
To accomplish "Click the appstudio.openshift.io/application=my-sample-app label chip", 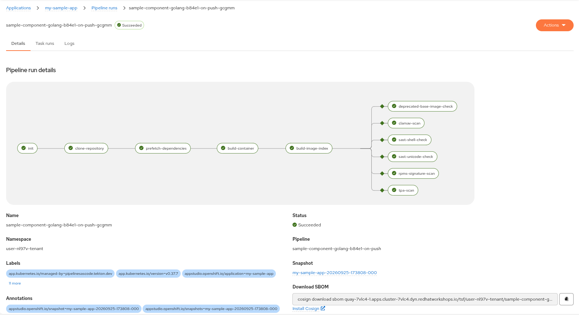I will click(x=229, y=274).
